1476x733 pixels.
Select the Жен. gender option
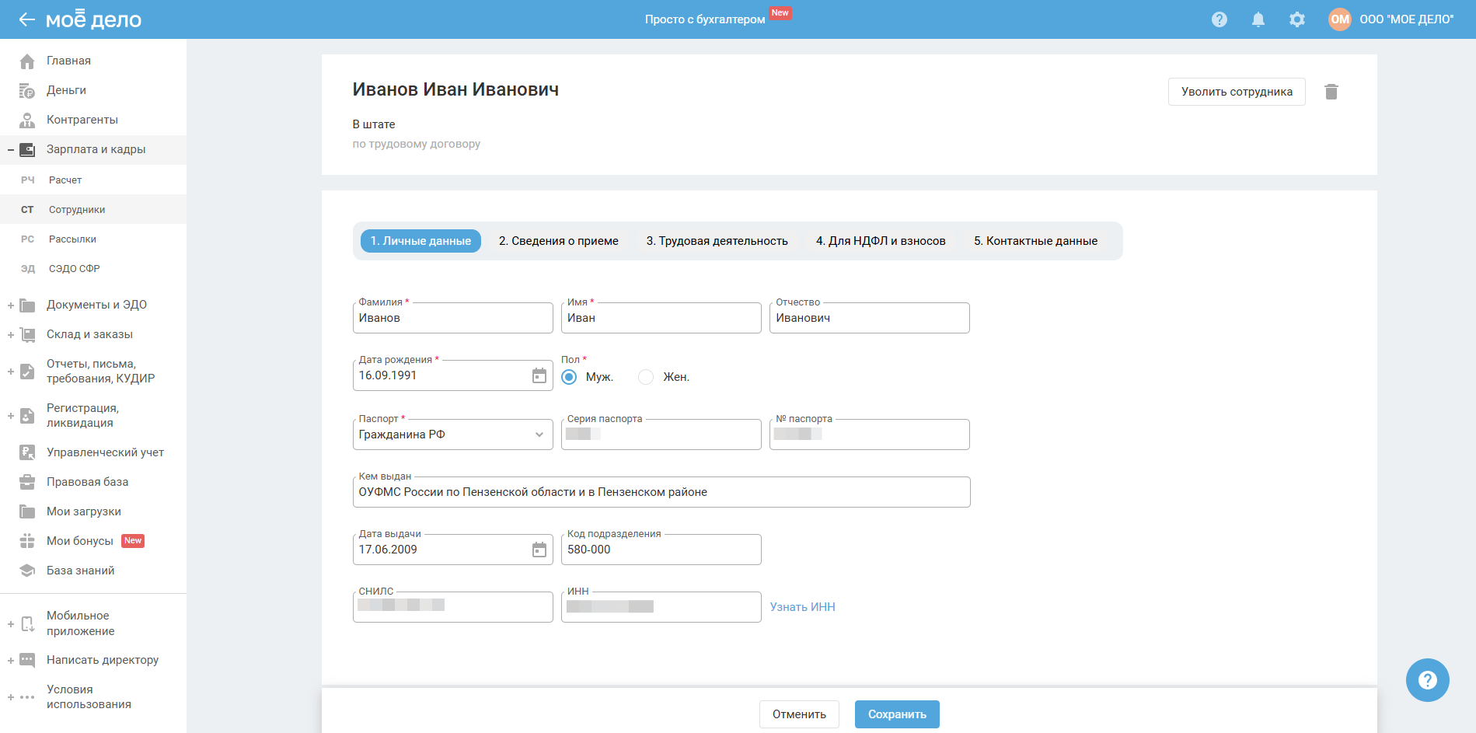click(x=646, y=377)
